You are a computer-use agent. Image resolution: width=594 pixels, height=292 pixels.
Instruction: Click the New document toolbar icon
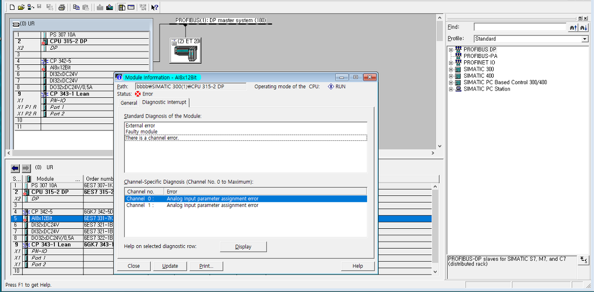[12, 7]
